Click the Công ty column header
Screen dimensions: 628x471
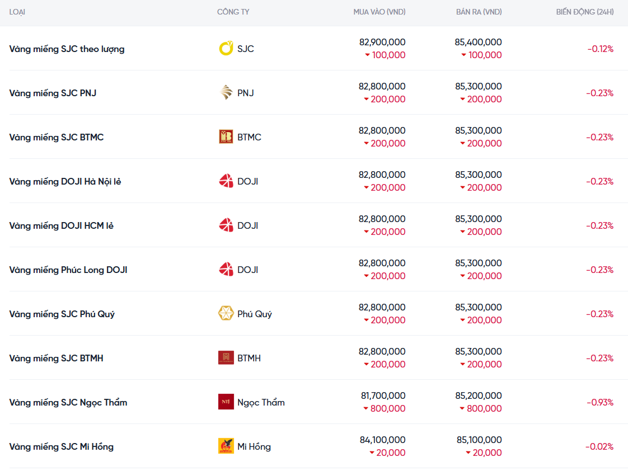[233, 12]
